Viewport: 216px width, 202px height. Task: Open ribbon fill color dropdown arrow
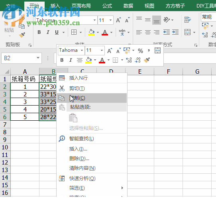click(98, 33)
